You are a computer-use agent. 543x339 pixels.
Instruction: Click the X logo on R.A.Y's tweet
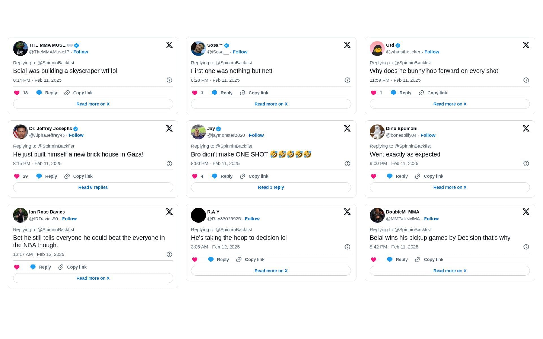pos(347,212)
